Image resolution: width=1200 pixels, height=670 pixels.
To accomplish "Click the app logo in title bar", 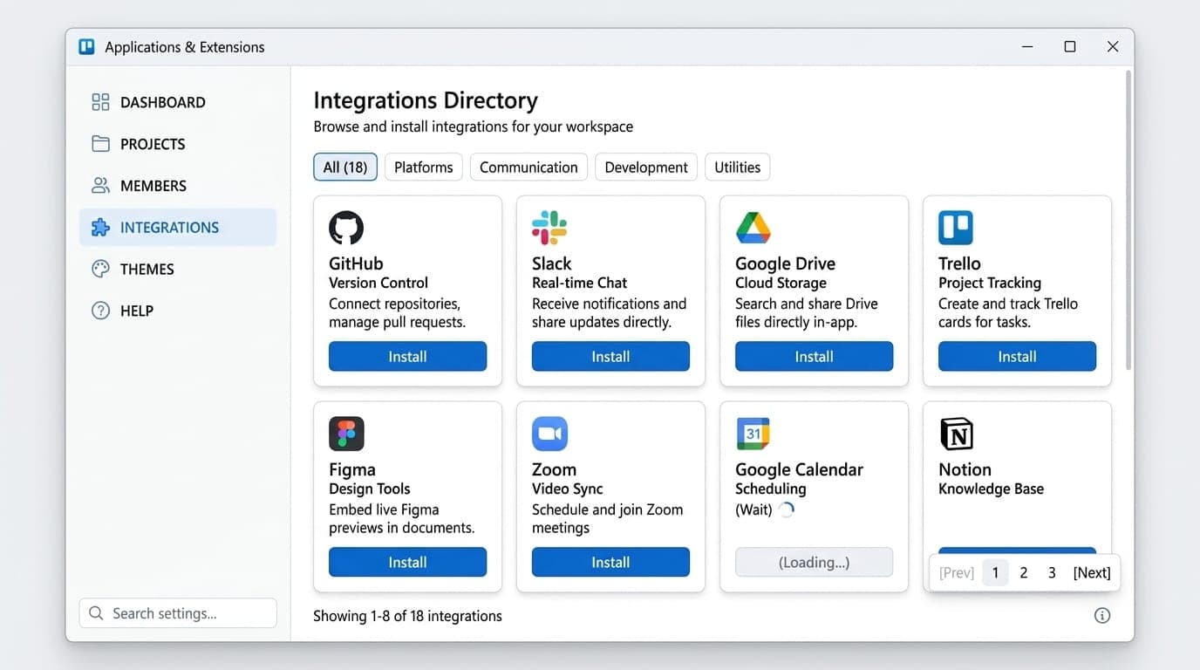I will coord(86,47).
